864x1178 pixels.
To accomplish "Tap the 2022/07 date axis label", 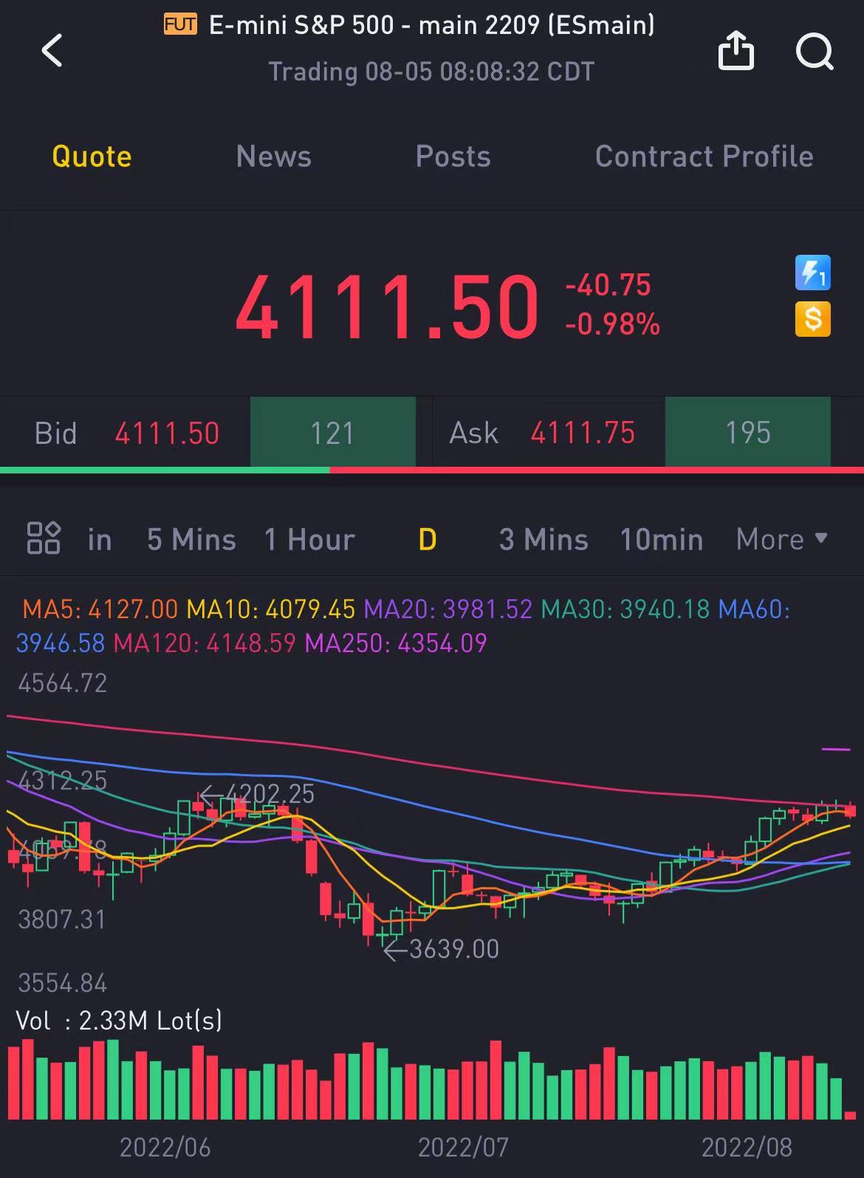I will point(463,1147).
